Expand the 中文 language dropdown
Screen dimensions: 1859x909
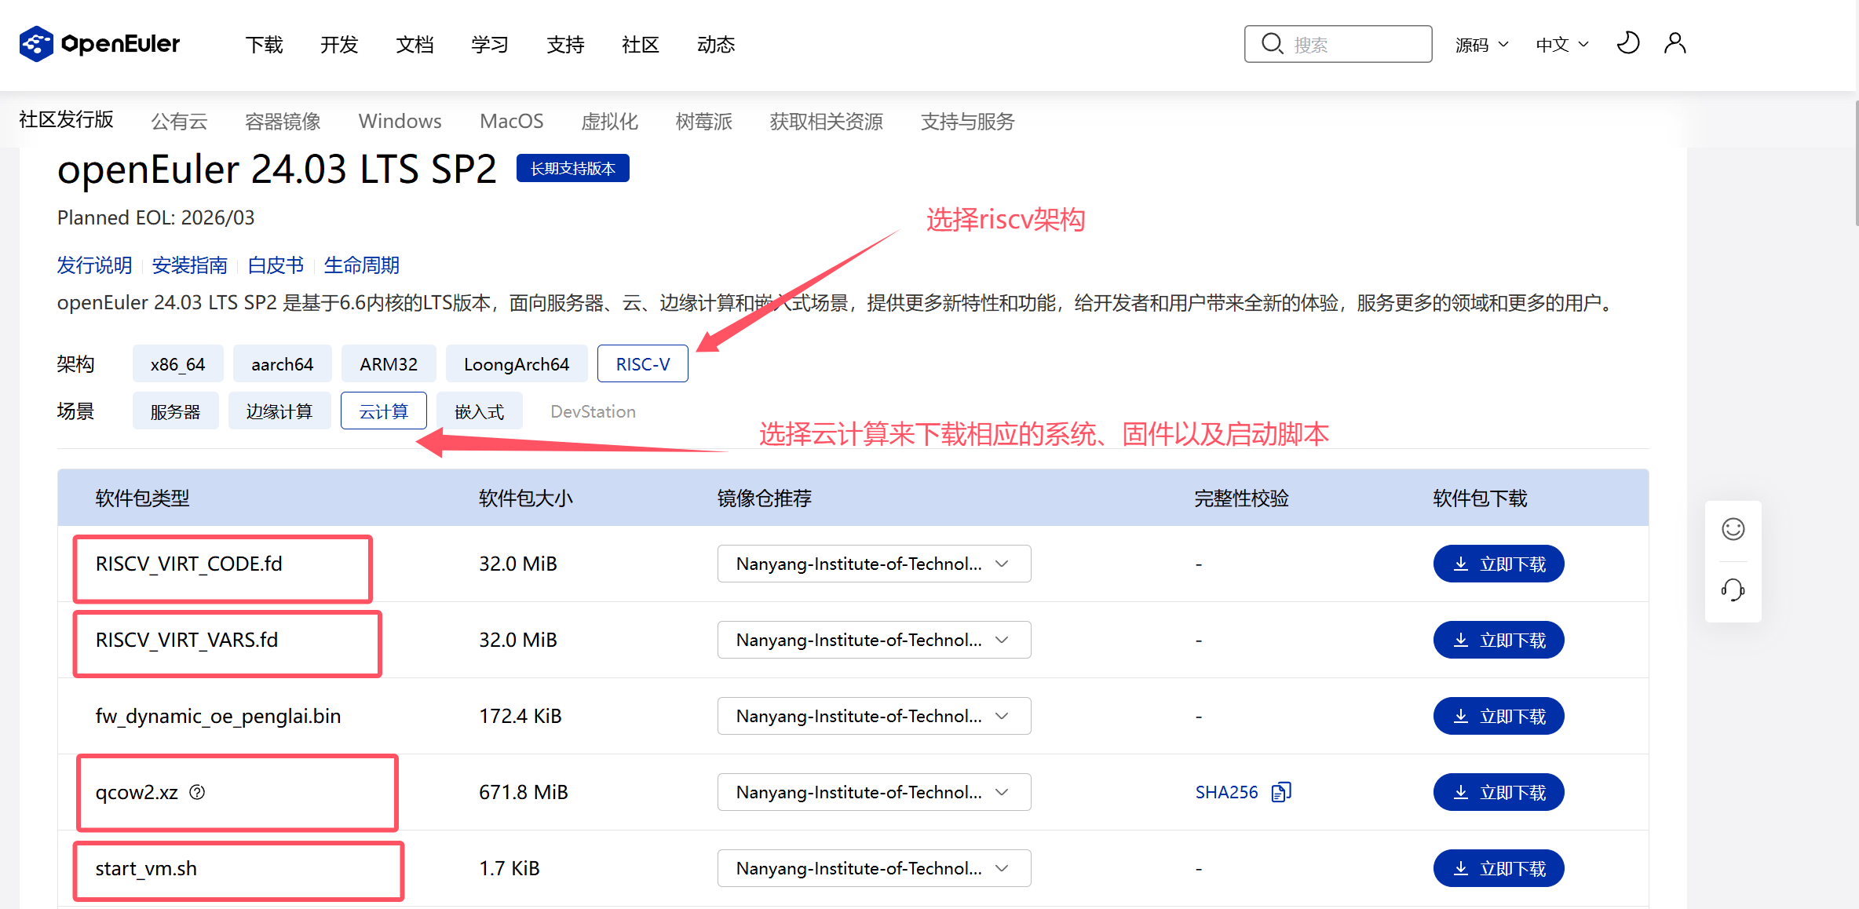[x=1561, y=45]
